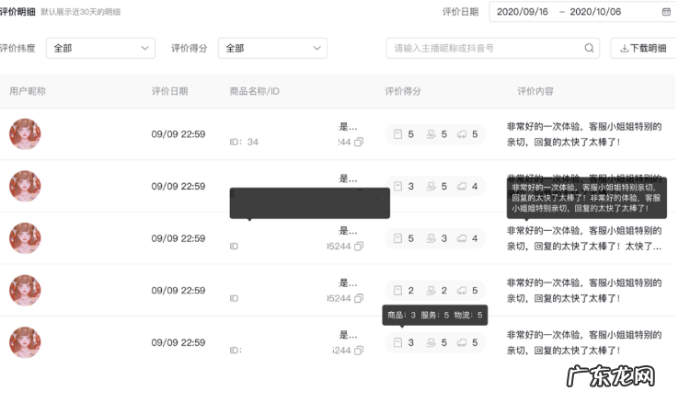This screenshot has height=403, width=690.
Task: Click product score icon in 5 3 4 row
Action: coord(397,238)
